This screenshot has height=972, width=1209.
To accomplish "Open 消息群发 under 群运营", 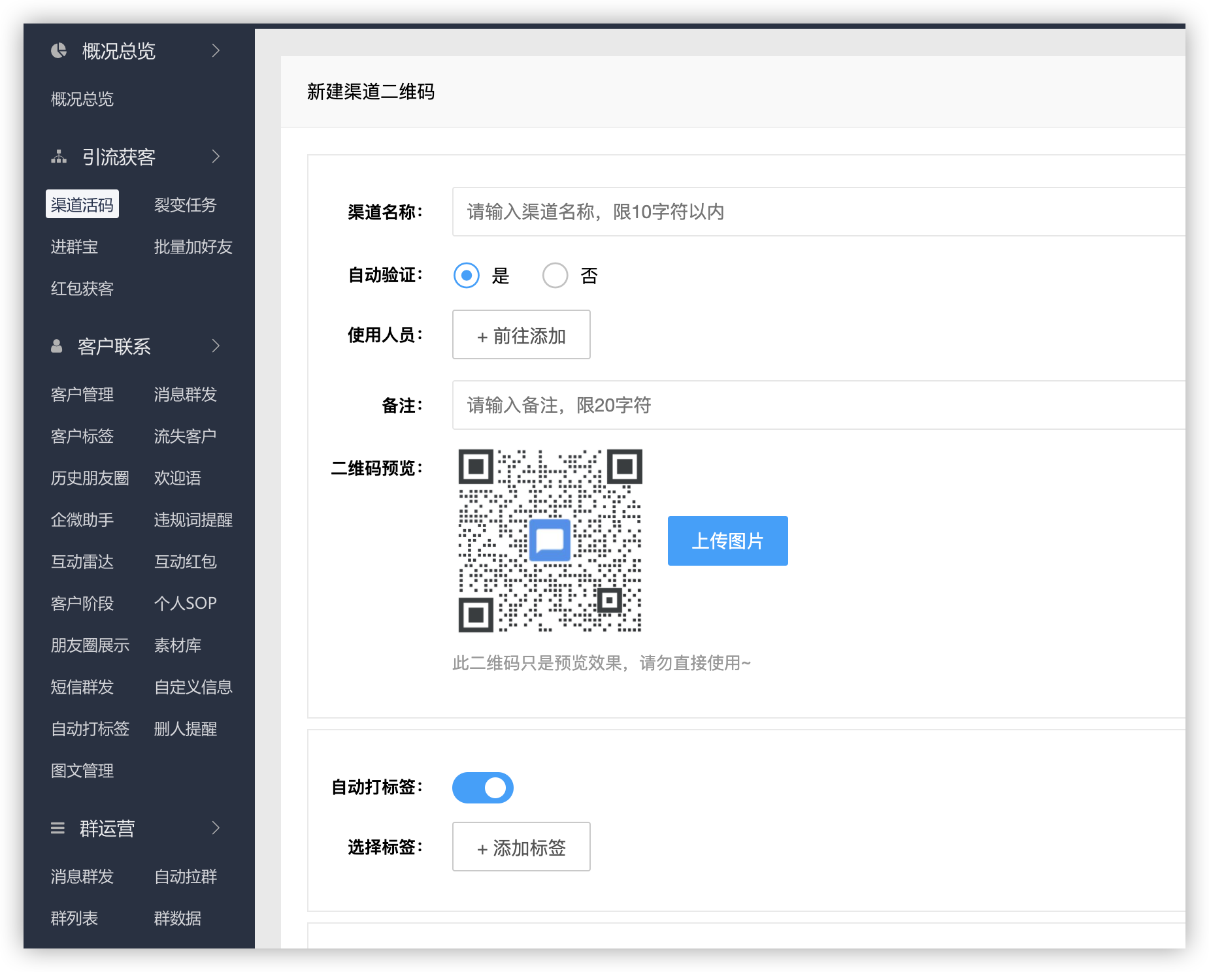I will (82, 877).
